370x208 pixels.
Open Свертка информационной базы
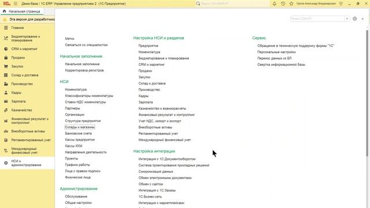pos(281,64)
